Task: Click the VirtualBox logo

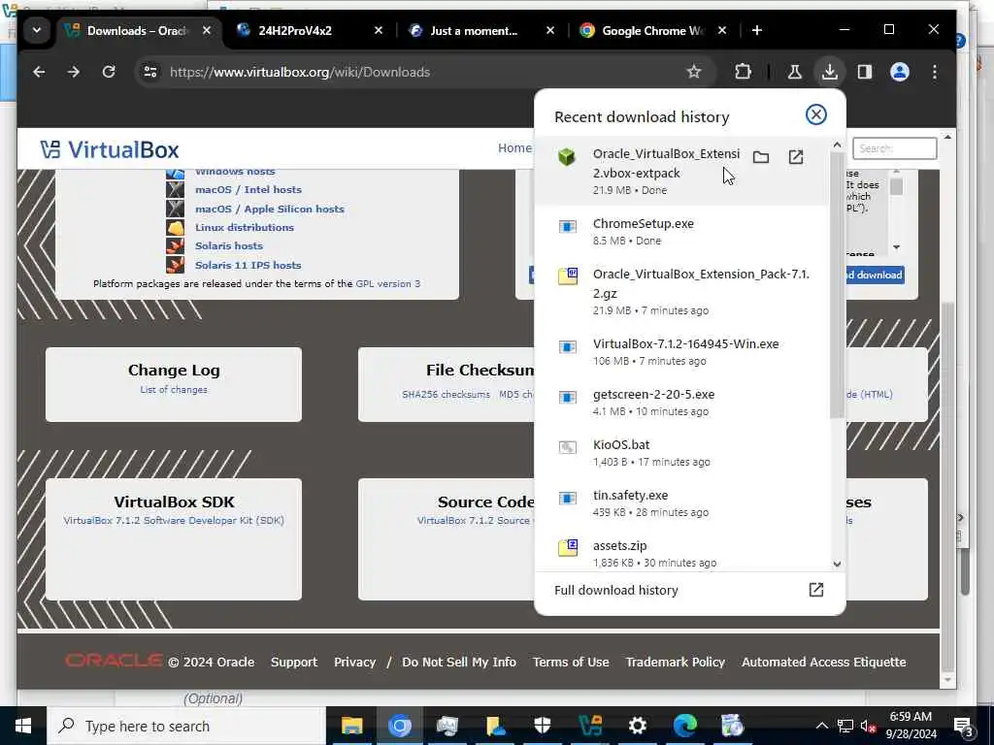Action: tap(109, 149)
